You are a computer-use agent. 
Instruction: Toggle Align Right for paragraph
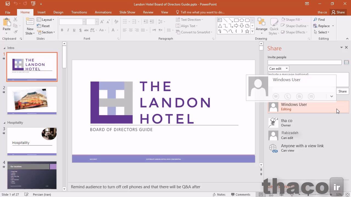[137, 30]
